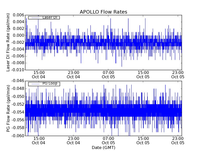Click the 0.006 tick label on top chart

(18, 15)
